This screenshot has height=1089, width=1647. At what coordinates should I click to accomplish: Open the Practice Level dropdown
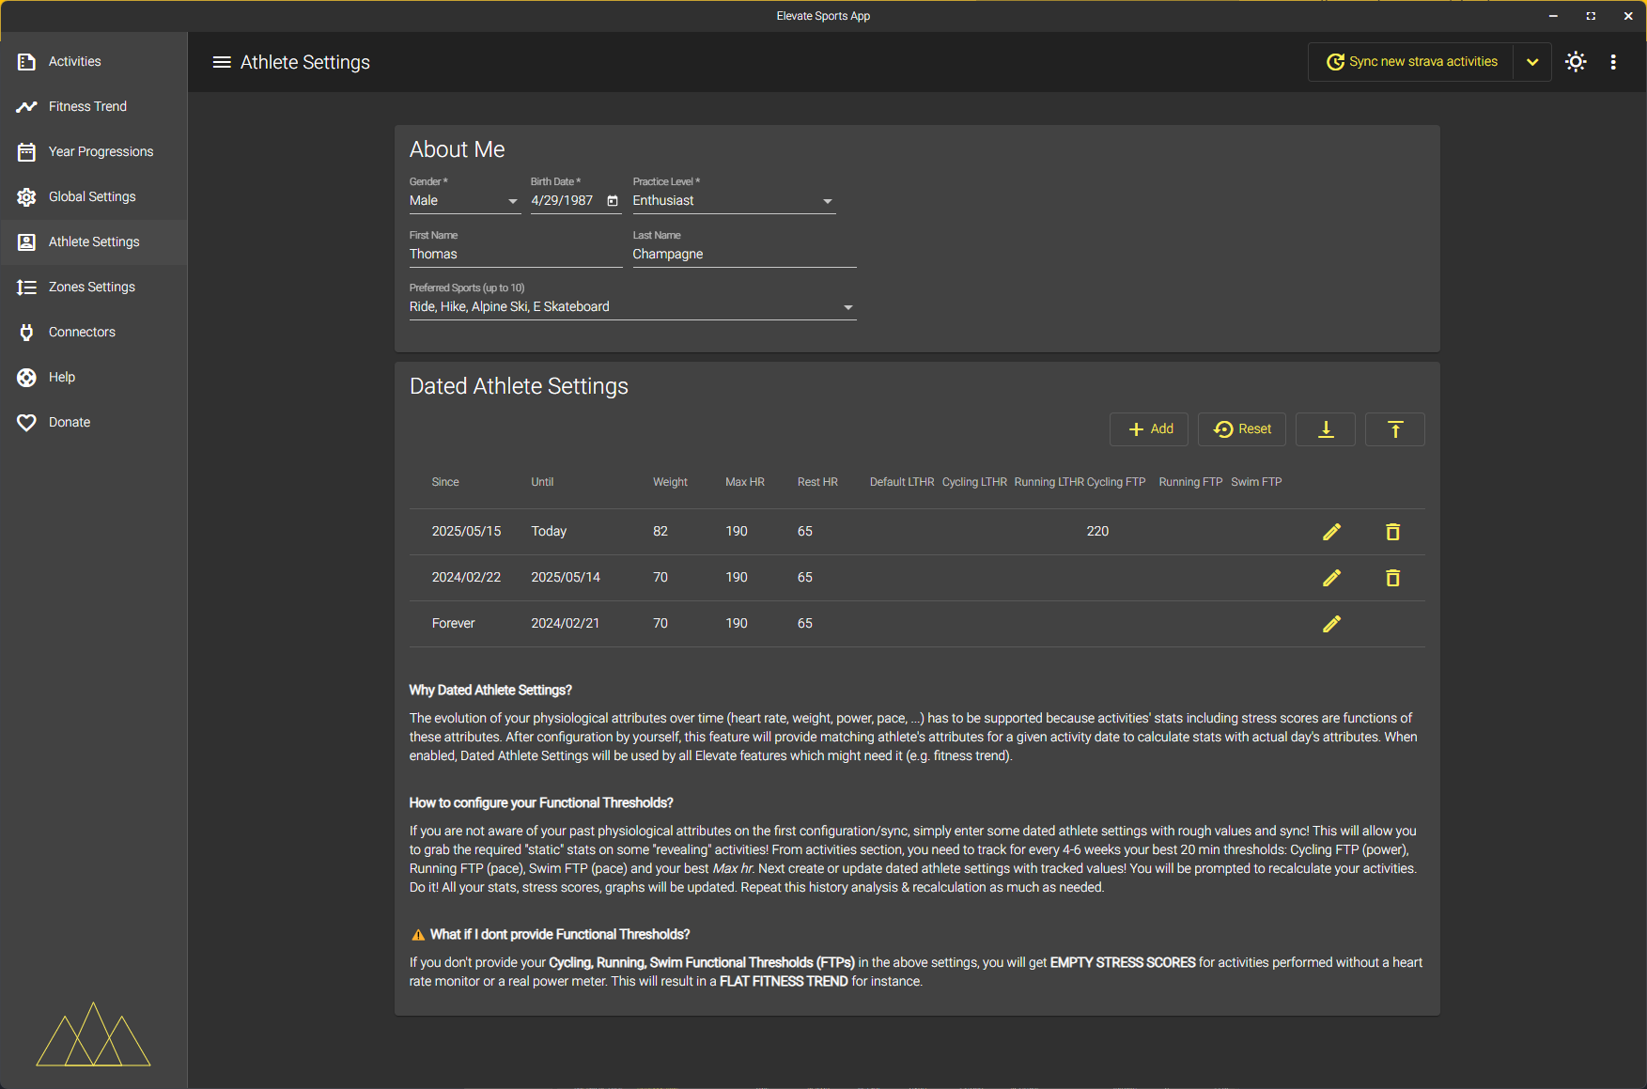click(827, 200)
